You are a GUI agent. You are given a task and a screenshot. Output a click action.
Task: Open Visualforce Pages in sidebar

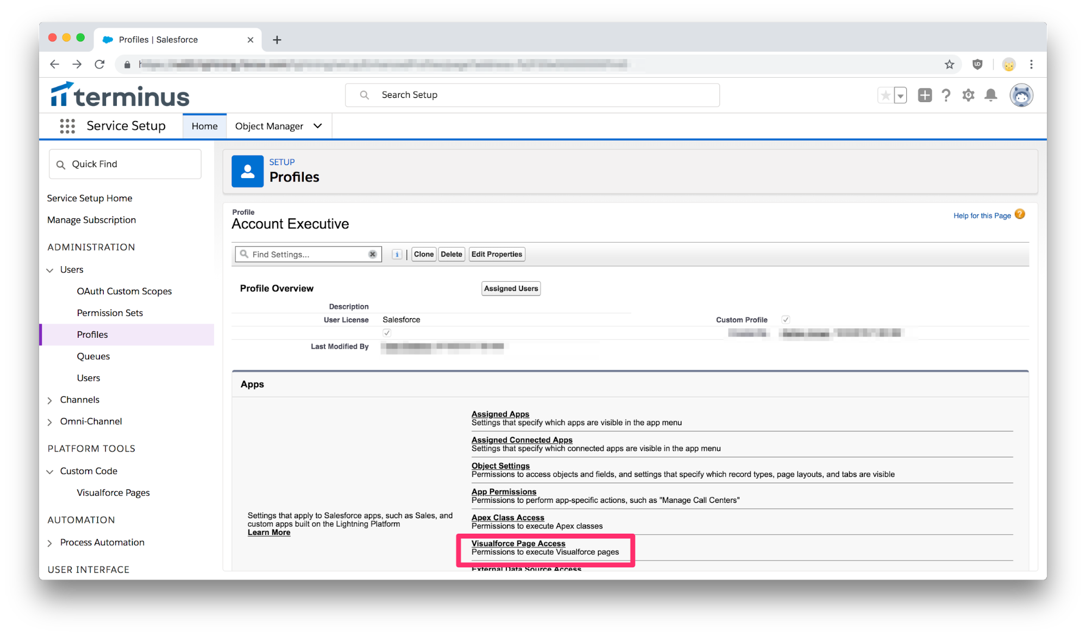(113, 493)
